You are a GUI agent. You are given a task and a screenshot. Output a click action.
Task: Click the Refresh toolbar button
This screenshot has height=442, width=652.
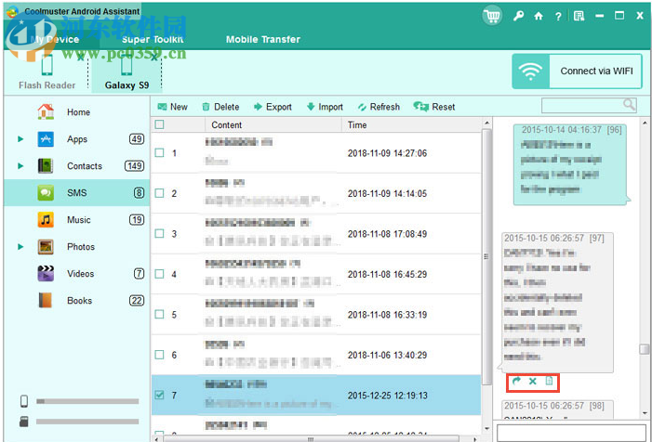tap(379, 107)
